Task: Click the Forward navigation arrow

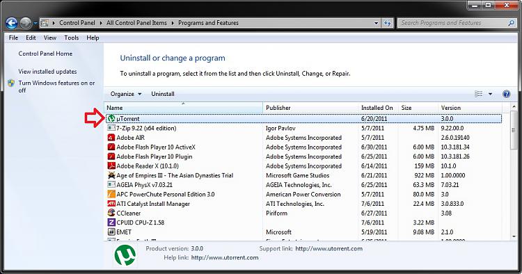Action: tap(26, 23)
